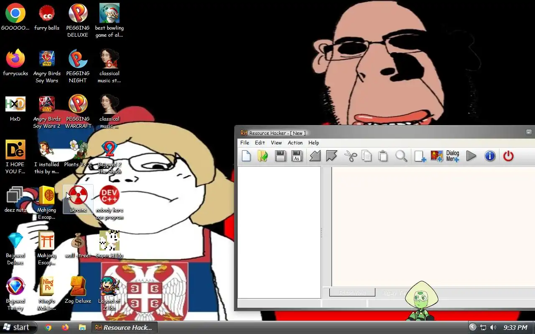Click the Add new blank resource icon
Image resolution: width=535 pixels, height=334 pixels.
pyautogui.click(x=420, y=156)
